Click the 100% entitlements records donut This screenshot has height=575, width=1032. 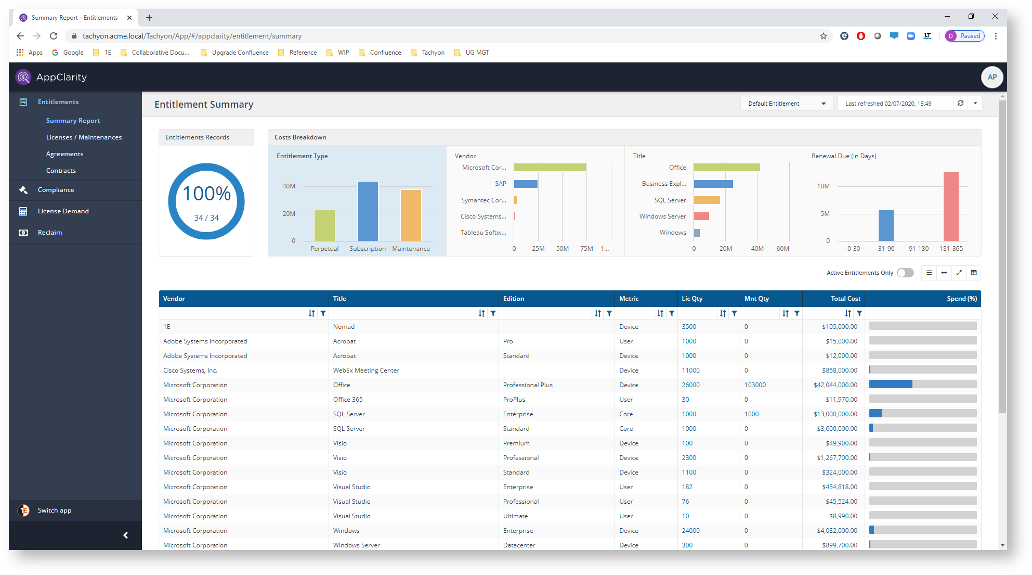click(206, 201)
